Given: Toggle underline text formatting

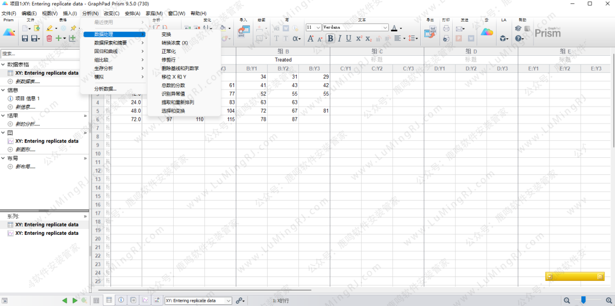Looking at the screenshot, I should click(349, 39).
